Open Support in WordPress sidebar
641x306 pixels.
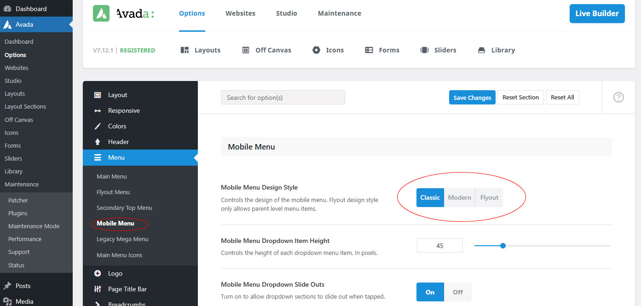click(x=19, y=252)
